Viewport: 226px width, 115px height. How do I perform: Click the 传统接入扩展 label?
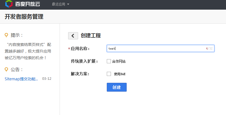[x=84, y=61]
